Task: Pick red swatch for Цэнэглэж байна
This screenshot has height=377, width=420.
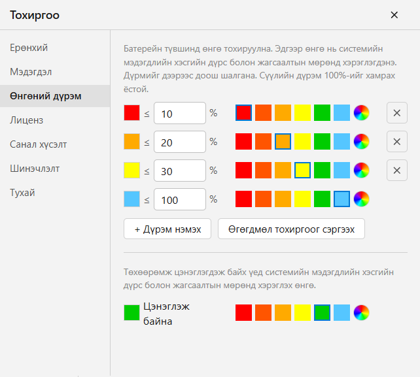Action: pos(243,312)
